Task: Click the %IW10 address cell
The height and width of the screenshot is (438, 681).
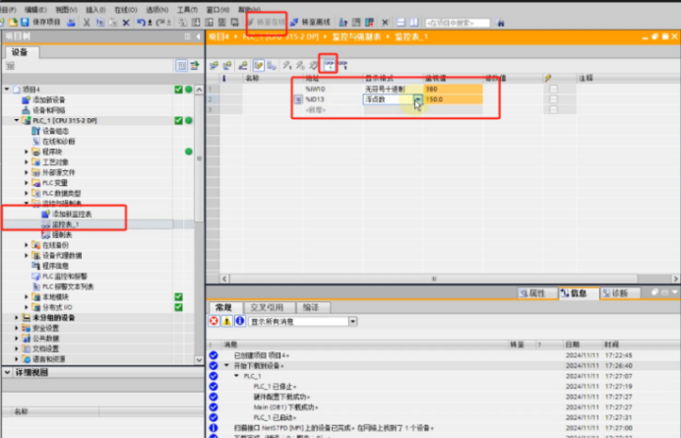Action: 334,90
